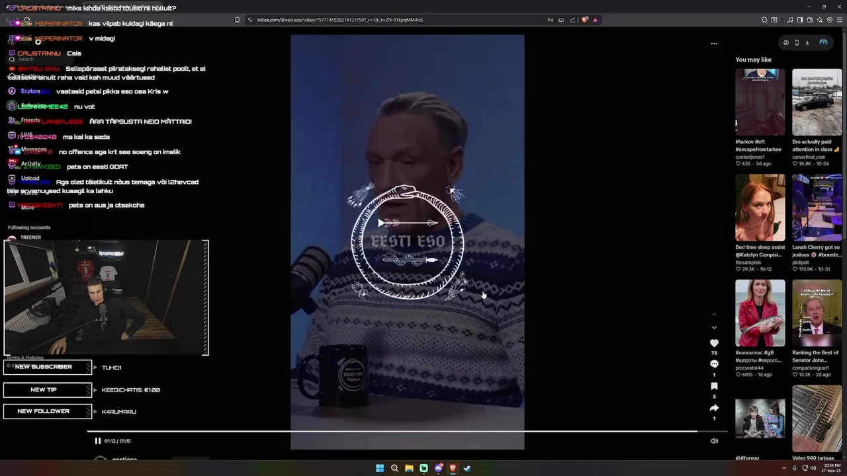
Task: Open Windows taskbar search
Action: pos(394,468)
